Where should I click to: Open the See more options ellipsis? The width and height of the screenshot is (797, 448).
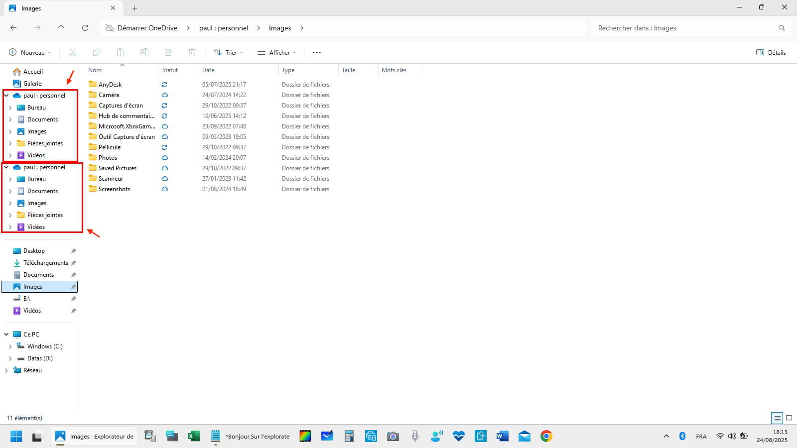[317, 52]
